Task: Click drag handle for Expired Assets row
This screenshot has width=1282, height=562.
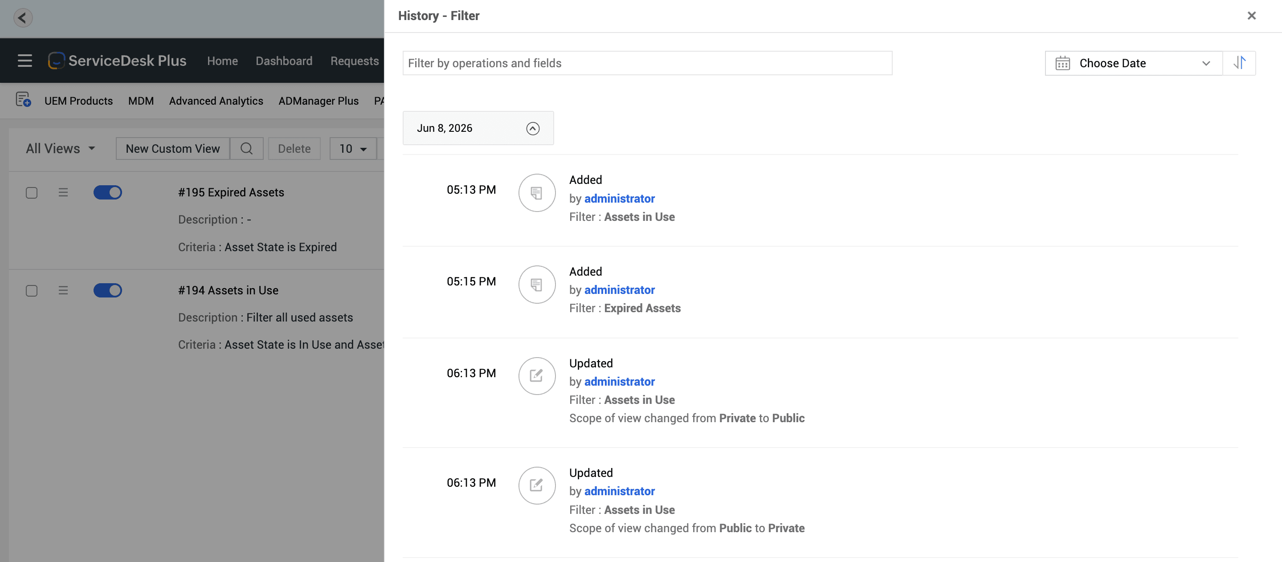Action: click(63, 192)
